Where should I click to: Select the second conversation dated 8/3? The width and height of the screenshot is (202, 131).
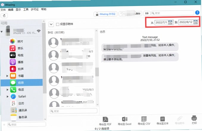tap(71, 55)
